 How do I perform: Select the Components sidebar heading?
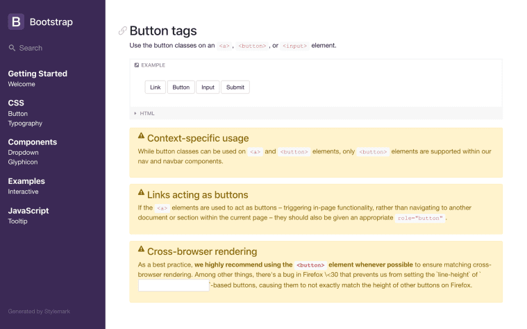pos(33,142)
